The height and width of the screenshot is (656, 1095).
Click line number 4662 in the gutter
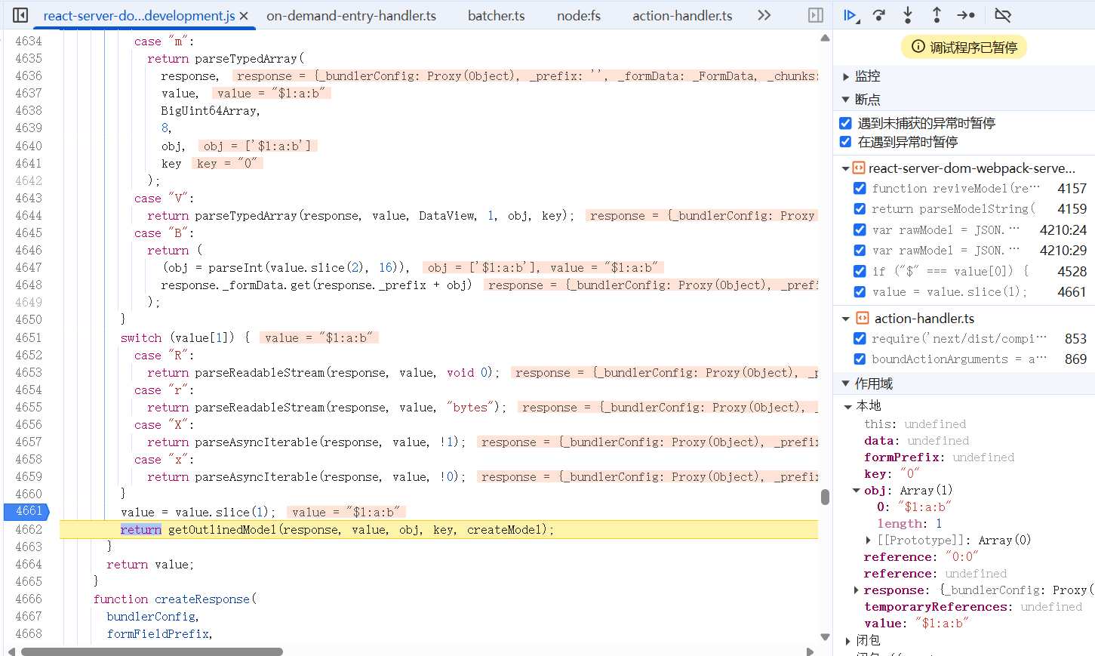(x=29, y=529)
